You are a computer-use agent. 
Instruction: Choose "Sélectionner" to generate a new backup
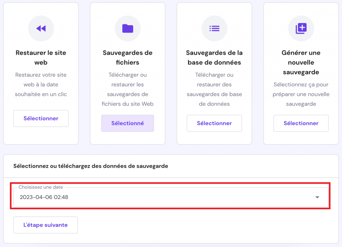(x=301, y=123)
